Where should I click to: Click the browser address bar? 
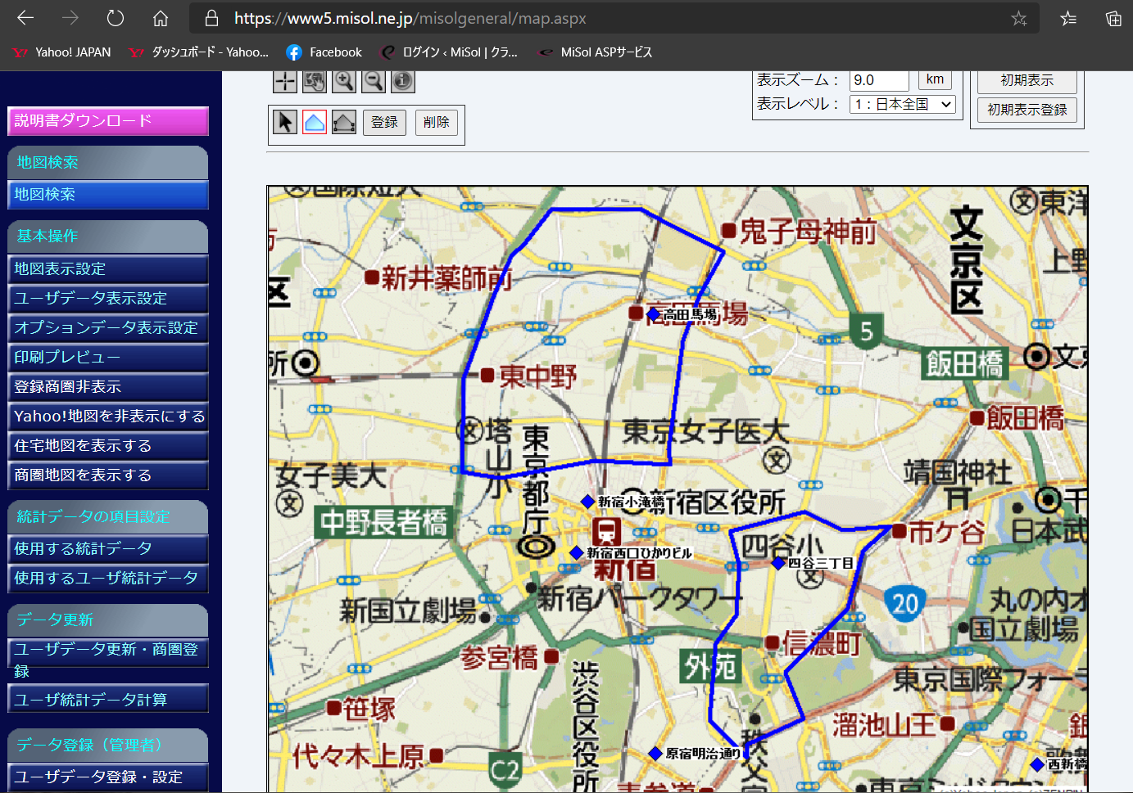pos(614,18)
